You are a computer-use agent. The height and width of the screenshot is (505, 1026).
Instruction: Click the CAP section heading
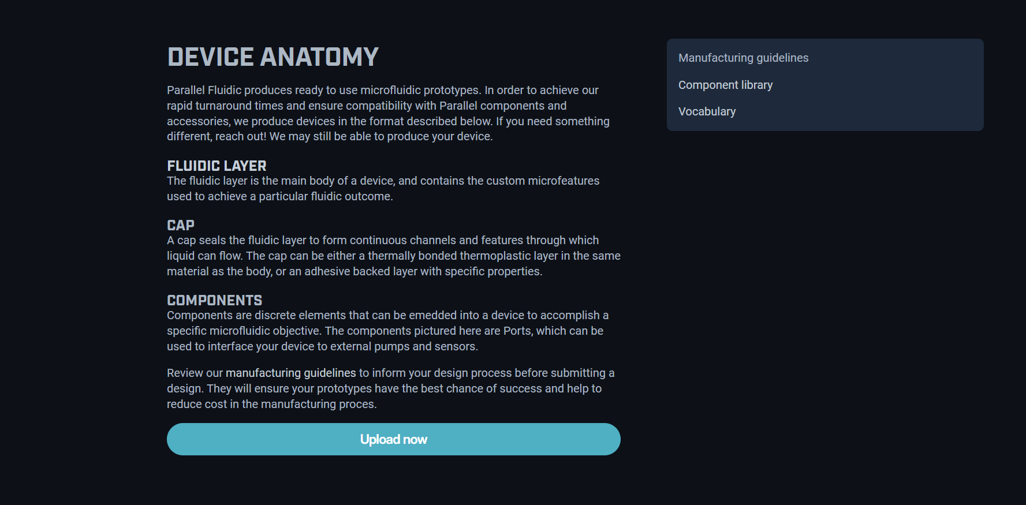point(180,225)
